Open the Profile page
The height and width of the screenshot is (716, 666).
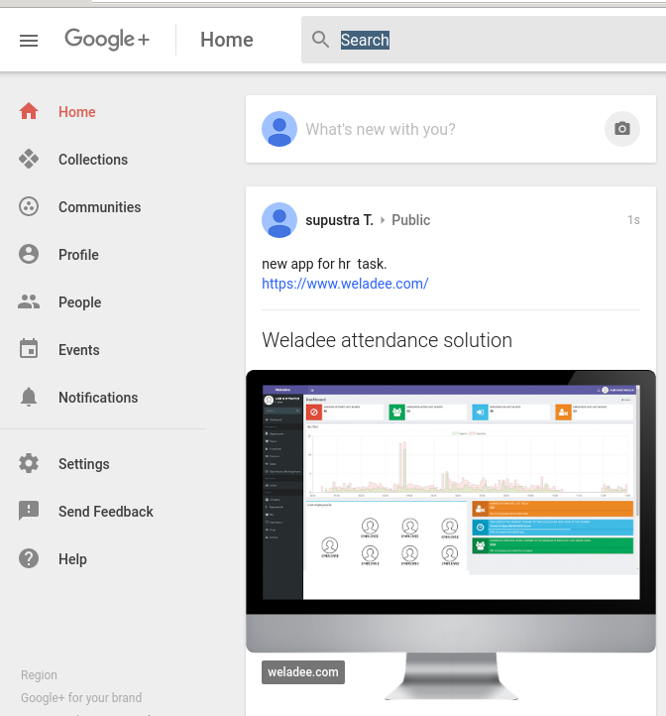tap(78, 254)
